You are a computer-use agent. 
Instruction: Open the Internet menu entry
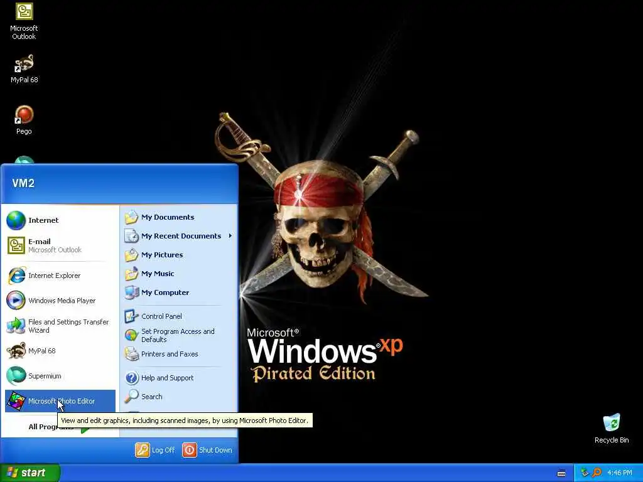[x=60, y=220]
